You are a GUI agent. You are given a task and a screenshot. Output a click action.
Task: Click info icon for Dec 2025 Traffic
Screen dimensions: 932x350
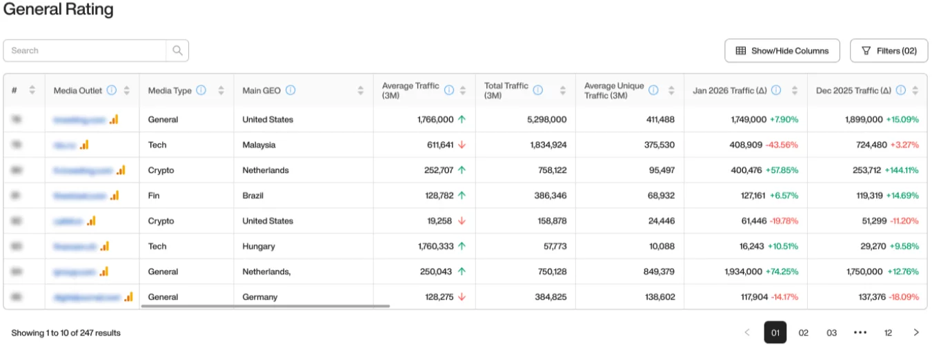click(900, 90)
